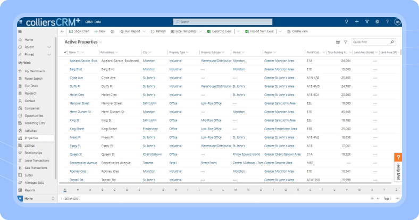
Task: Open the Excel Templates dropdown
Action: pyautogui.click(x=200, y=31)
